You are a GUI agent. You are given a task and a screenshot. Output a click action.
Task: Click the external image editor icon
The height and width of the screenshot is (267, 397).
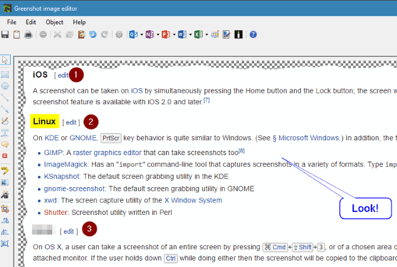(226, 34)
